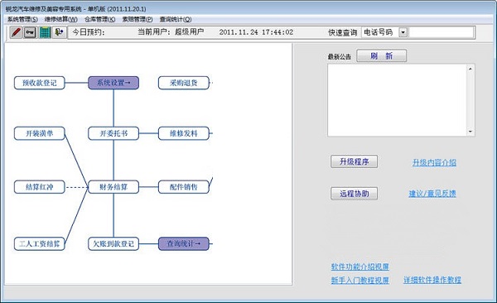Open the 系统管理(S) menu
This screenshot has height=303, width=497.
point(22,19)
